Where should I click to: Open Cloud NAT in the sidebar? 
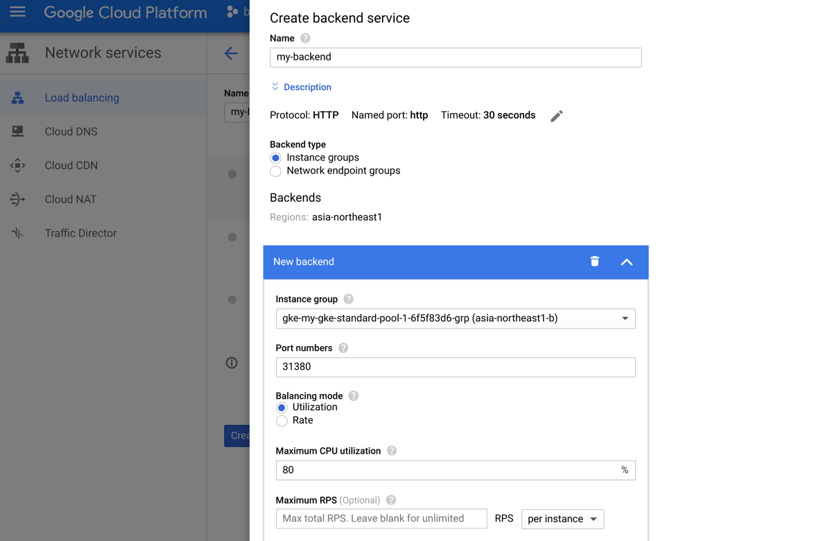(103, 199)
